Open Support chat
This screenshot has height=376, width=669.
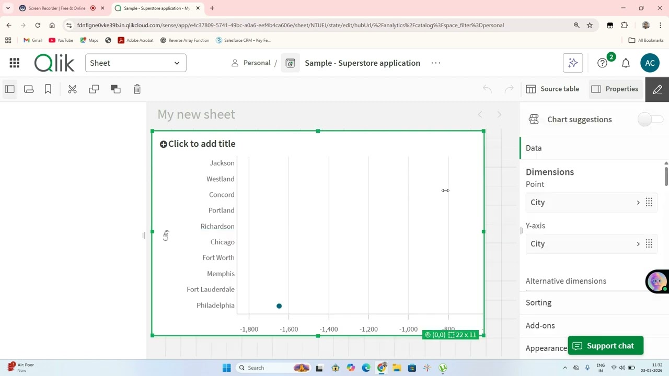605,346
